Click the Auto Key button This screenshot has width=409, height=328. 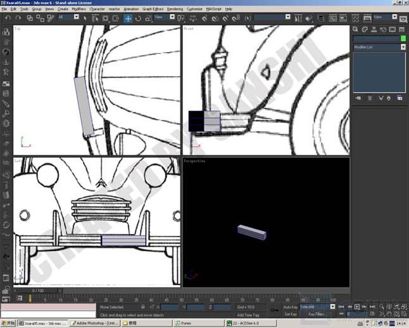click(291, 307)
